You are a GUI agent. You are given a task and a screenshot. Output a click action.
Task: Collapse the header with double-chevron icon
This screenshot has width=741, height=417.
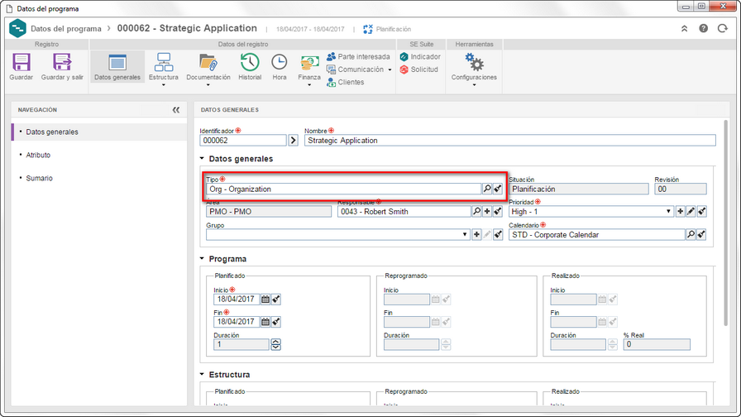684,29
